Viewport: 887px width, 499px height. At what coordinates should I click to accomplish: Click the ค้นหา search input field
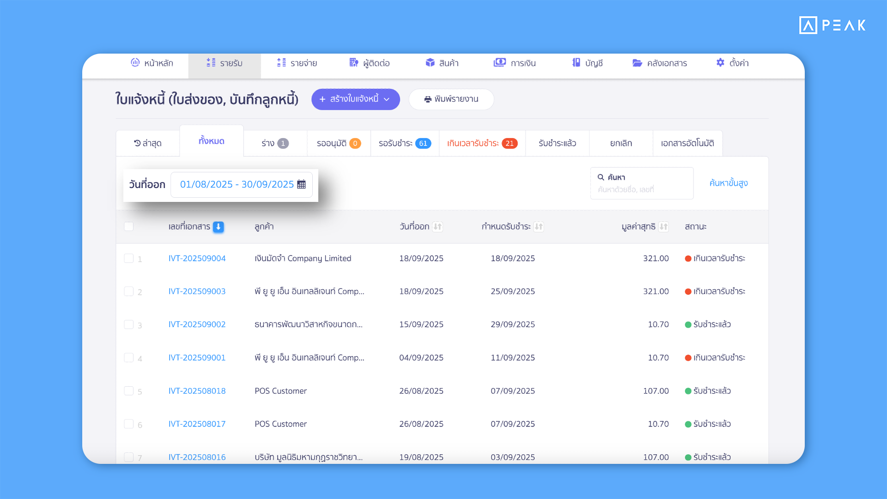pyautogui.click(x=641, y=189)
